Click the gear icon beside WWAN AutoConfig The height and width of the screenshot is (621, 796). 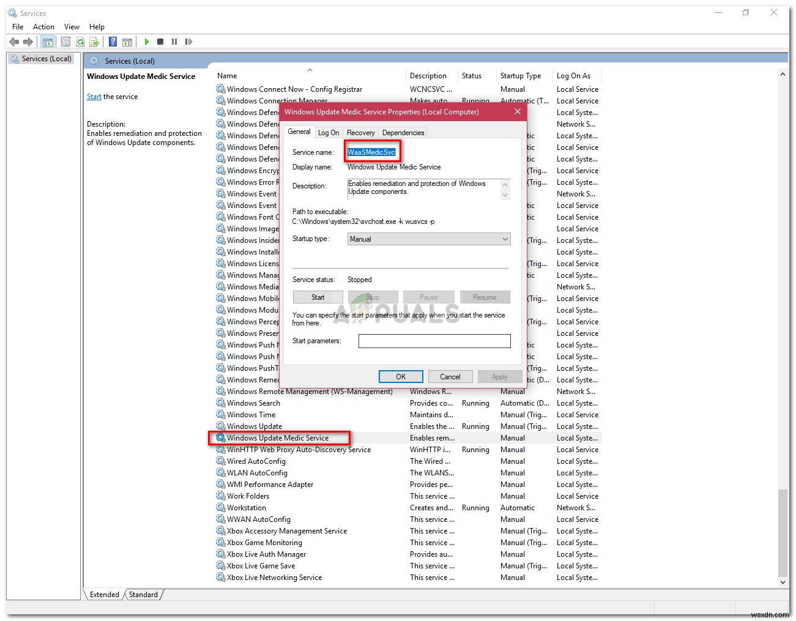click(220, 519)
